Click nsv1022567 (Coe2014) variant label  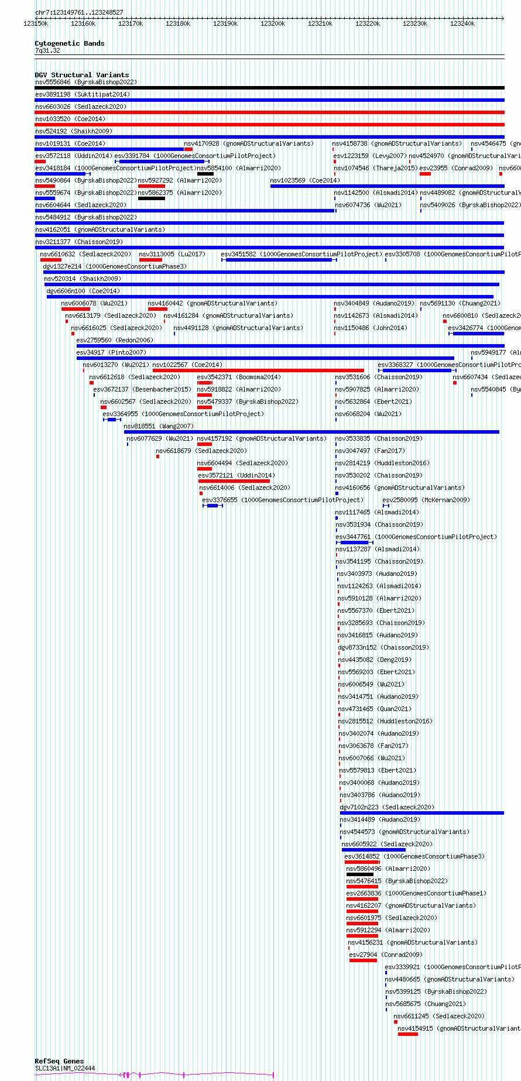click(187, 365)
